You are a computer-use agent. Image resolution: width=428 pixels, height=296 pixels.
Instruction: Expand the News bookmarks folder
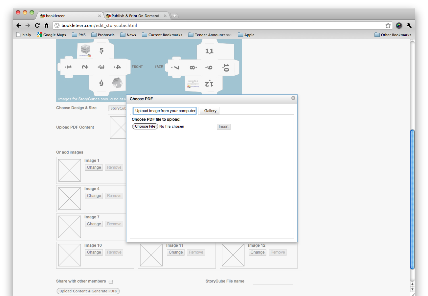(128, 35)
